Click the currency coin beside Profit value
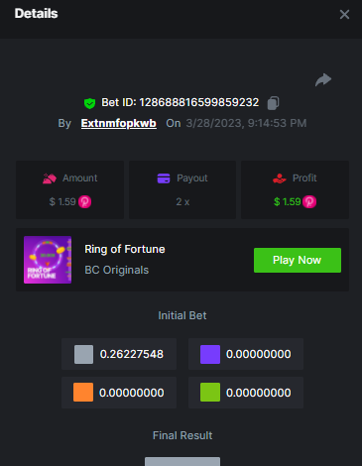 click(309, 201)
